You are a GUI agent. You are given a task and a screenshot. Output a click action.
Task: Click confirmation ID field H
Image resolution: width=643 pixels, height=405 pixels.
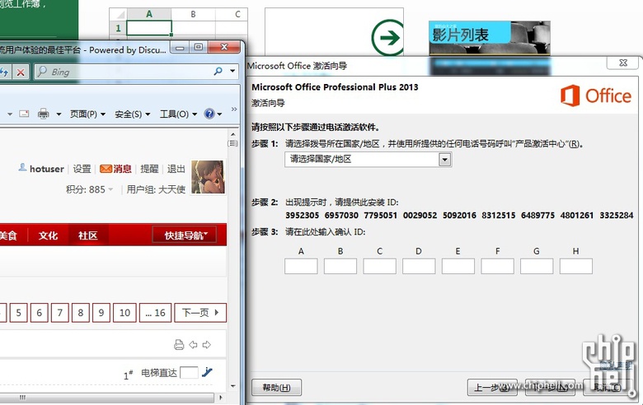point(575,266)
